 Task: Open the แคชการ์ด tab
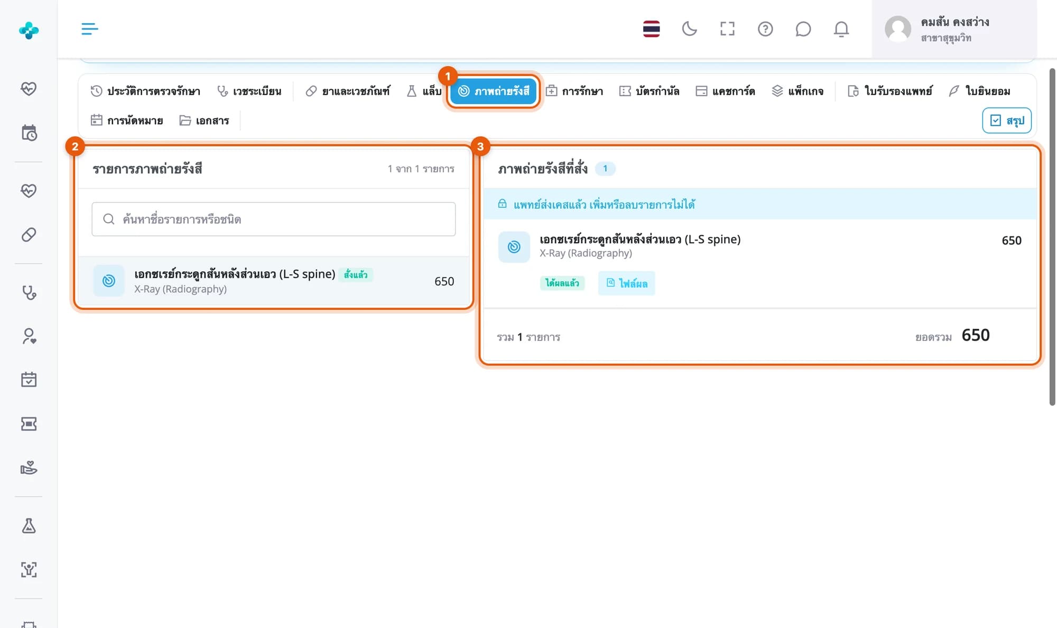(x=725, y=91)
